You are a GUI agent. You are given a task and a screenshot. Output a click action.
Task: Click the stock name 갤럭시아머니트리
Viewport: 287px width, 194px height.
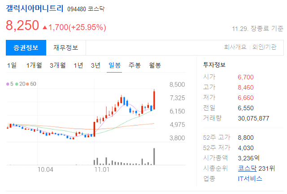[35, 9]
